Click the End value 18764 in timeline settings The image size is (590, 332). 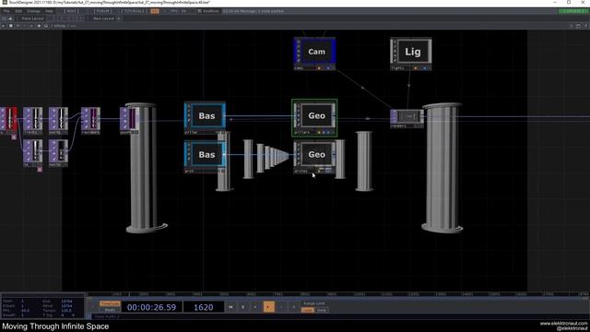click(66, 302)
